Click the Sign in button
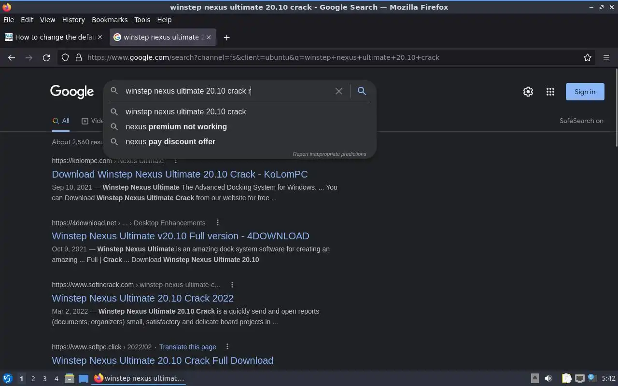 [585, 92]
